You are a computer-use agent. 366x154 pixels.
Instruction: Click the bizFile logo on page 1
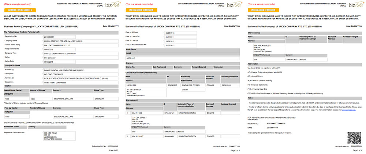(114, 4)
